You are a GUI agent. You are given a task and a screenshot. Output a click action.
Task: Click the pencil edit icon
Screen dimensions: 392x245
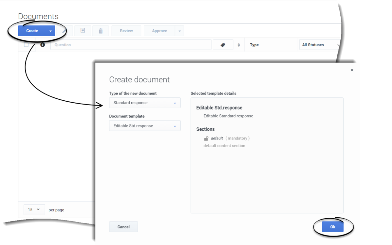coord(65,31)
